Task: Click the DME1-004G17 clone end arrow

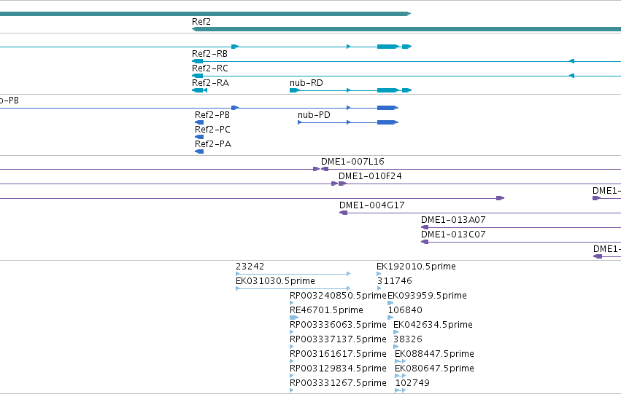Action: click(344, 213)
